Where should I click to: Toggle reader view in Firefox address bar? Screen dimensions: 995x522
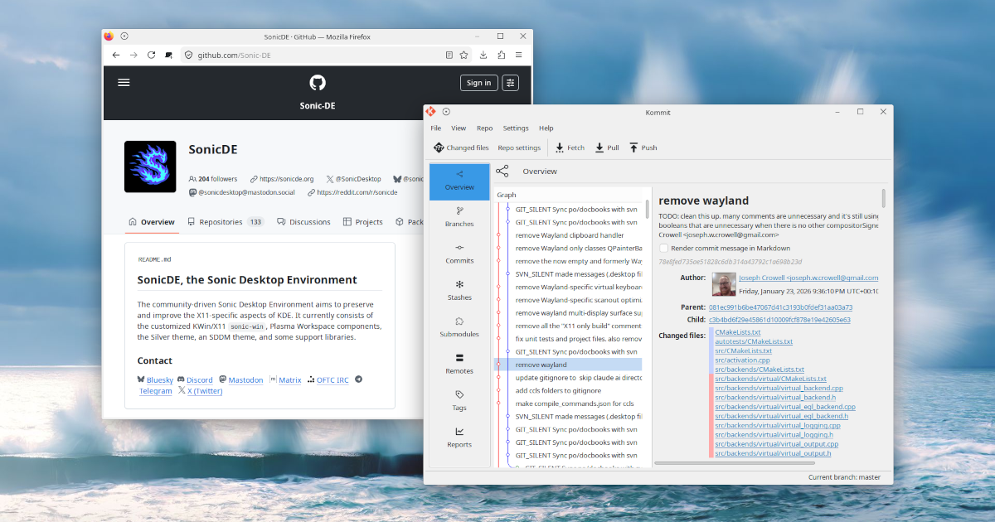[x=449, y=55]
